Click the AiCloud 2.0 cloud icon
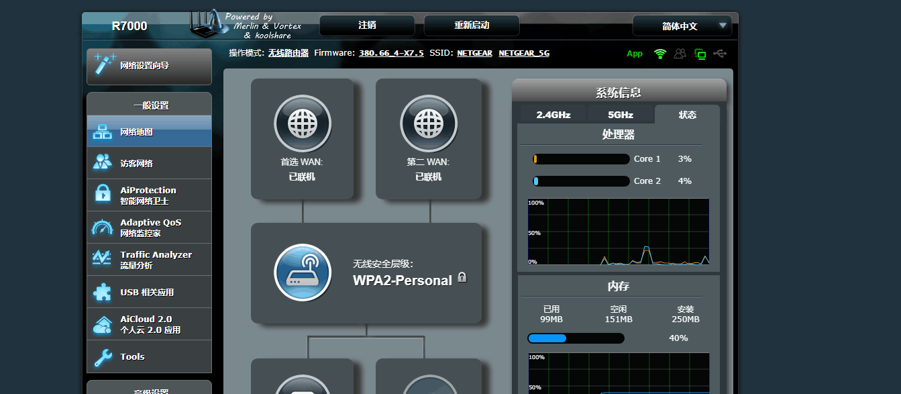The height and width of the screenshot is (394, 901). click(103, 324)
